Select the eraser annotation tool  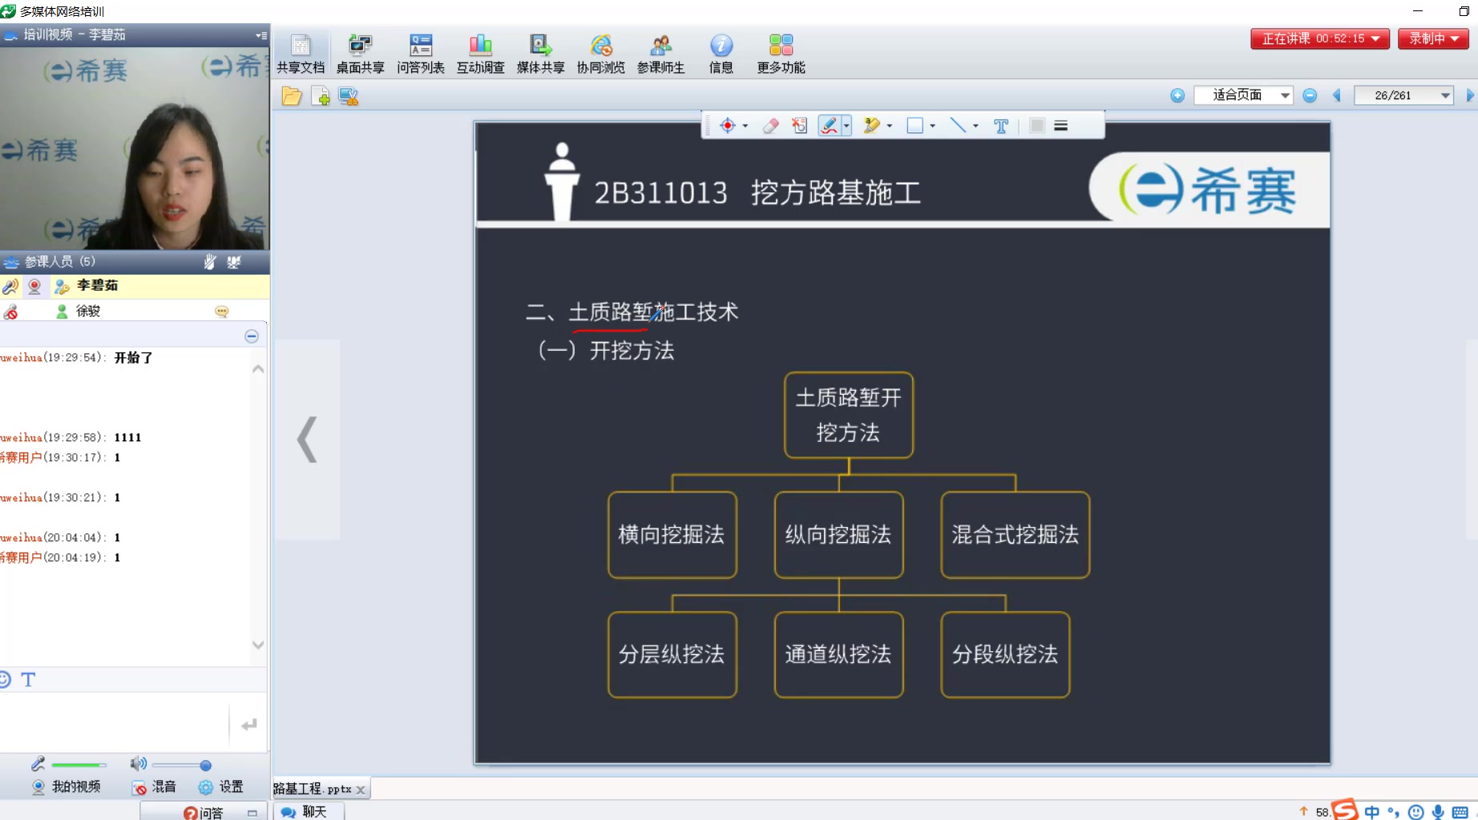pyautogui.click(x=771, y=126)
